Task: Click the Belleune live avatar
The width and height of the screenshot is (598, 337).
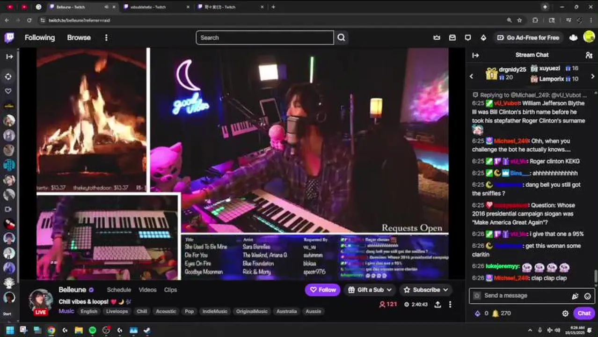Action: 41,301
